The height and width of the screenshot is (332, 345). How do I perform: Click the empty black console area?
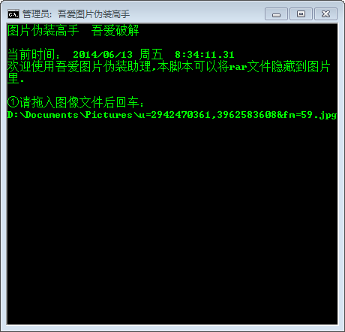172,220
